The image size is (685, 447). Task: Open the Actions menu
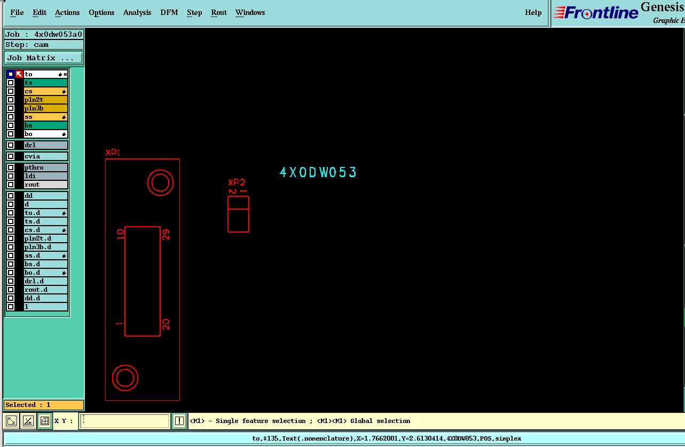(x=67, y=12)
